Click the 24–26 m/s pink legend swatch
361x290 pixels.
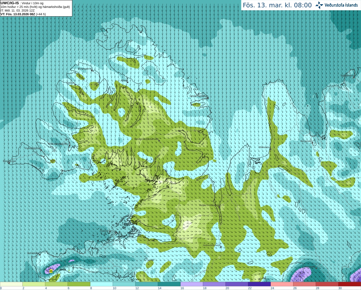coord(282,284)
